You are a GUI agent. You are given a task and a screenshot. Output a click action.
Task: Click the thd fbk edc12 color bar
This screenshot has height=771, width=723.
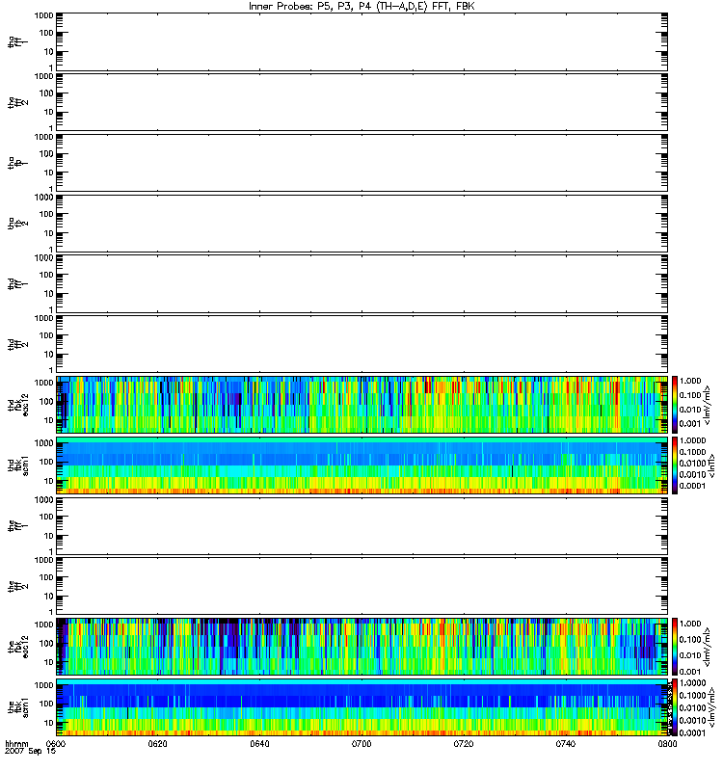675,405
